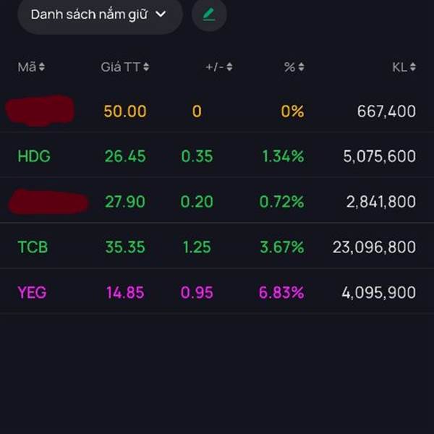Click HDG price 26.45
Screen dimensions: 434x434
[x=125, y=156]
